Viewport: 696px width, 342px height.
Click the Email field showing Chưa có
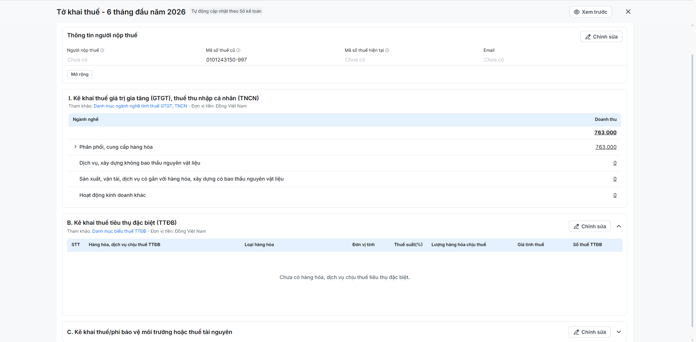click(x=494, y=60)
